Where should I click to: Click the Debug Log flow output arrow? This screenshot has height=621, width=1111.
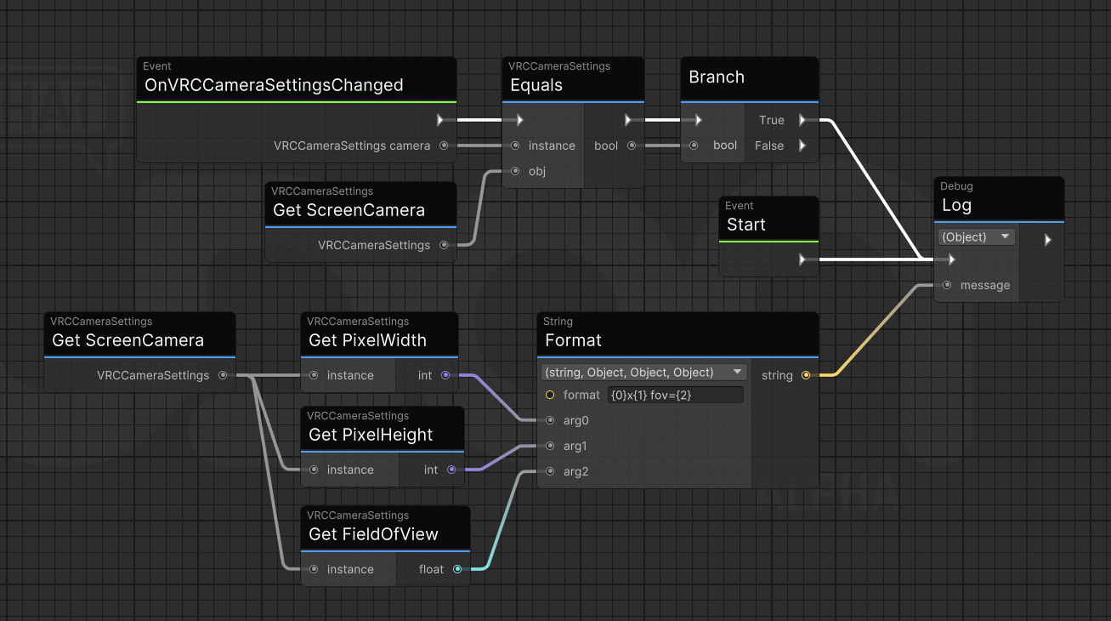point(1047,241)
